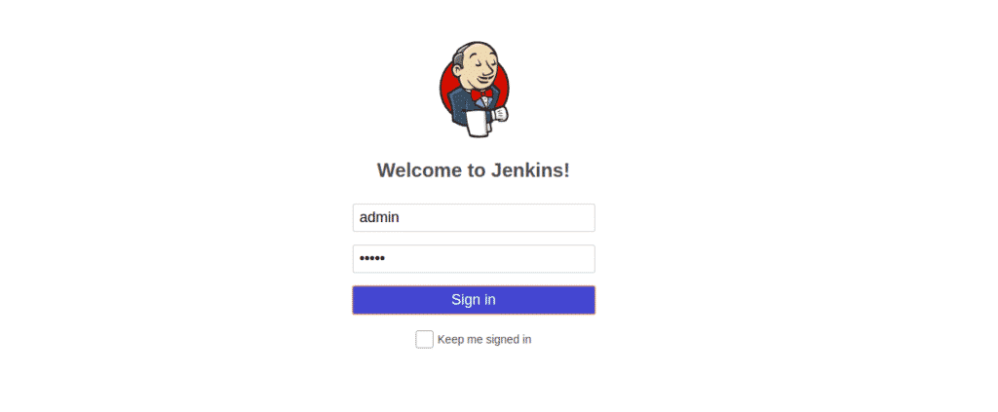Tick the Keep me signed in checkbox
Screen dimensions: 998x412
pos(425,340)
